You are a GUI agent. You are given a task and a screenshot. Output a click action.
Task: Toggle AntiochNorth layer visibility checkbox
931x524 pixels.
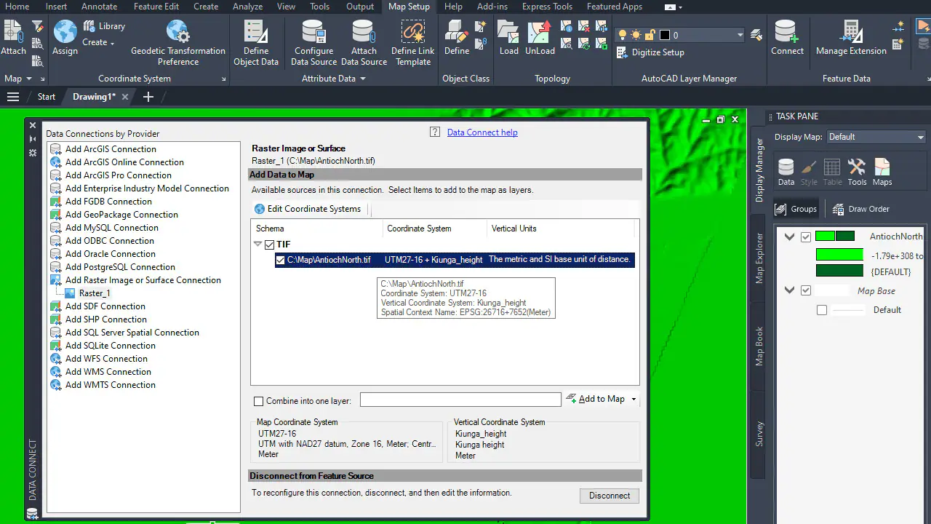click(806, 237)
